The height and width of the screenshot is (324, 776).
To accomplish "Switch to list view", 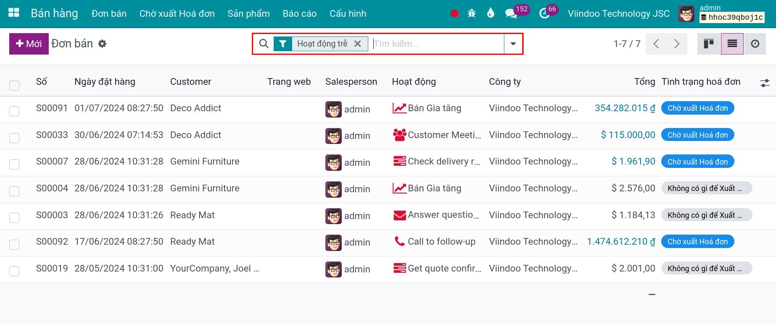I will (732, 44).
